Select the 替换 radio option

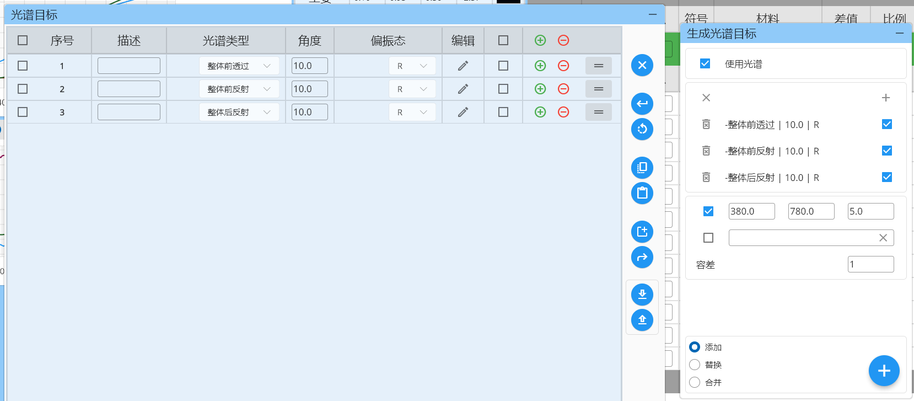(x=695, y=365)
